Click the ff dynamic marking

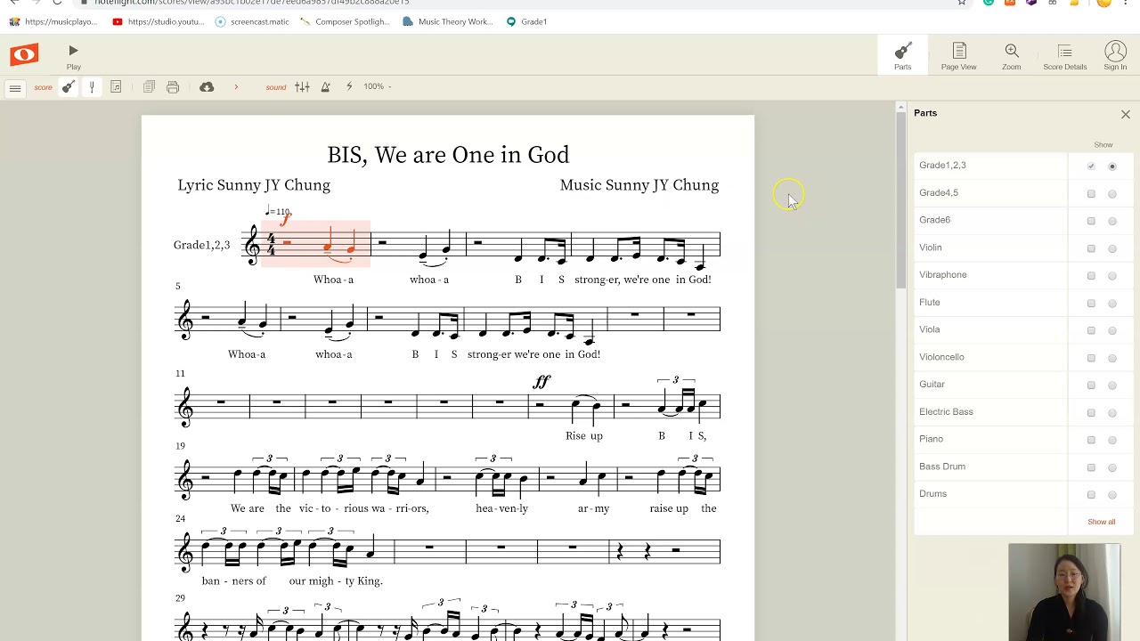(541, 382)
